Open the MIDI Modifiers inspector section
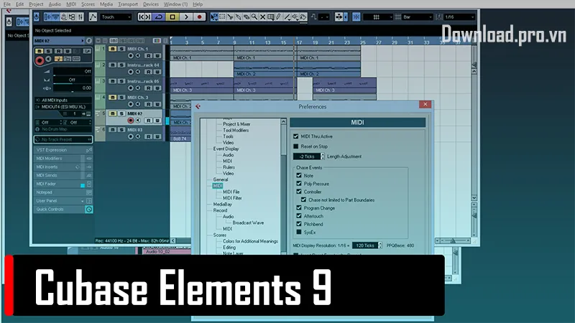 tap(63, 159)
